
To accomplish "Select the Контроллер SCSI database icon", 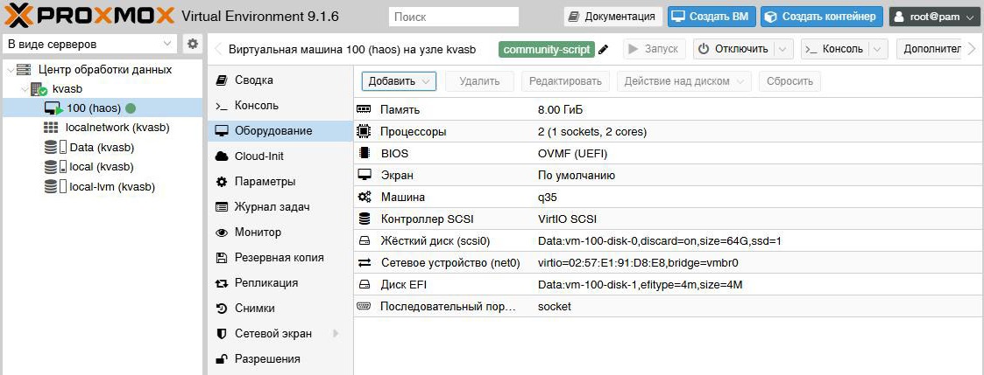I will point(364,219).
